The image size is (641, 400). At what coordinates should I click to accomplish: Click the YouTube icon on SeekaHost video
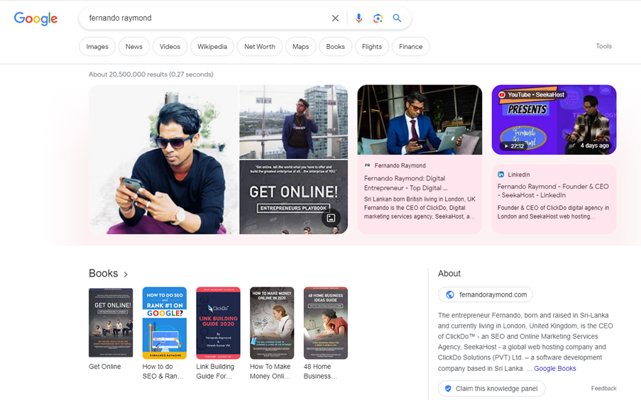click(502, 95)
